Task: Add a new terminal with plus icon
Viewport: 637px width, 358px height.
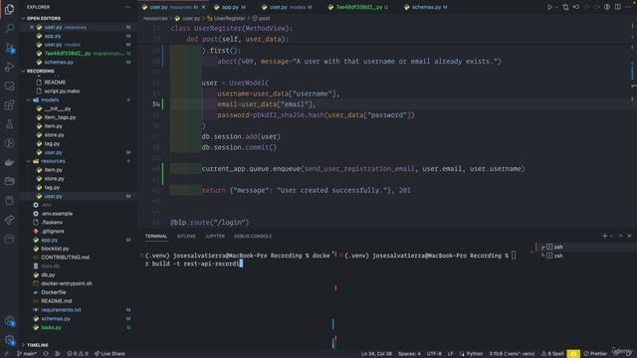Action: click(x=604, y=236)
